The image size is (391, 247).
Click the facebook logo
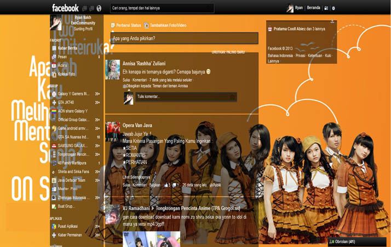pyautogui.click(x=65, y=8)
